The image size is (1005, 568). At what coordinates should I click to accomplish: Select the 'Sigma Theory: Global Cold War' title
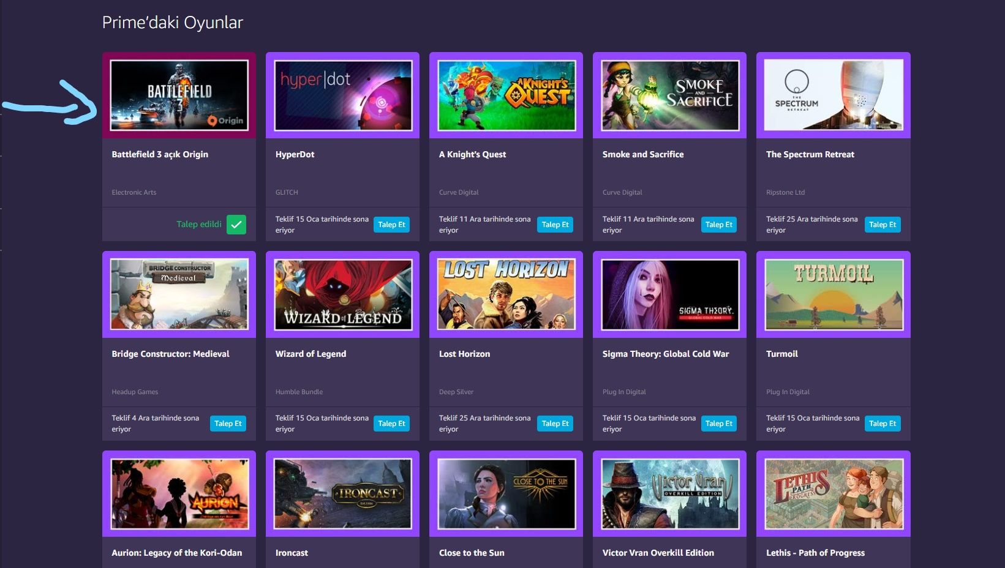(666, 354)
